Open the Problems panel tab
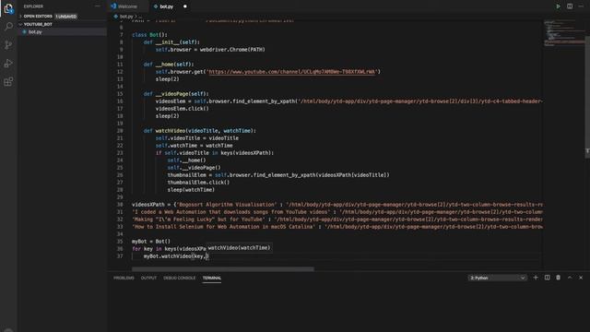Image resolution: width=590 pixels, height=332 pixels. pos(124,278)
